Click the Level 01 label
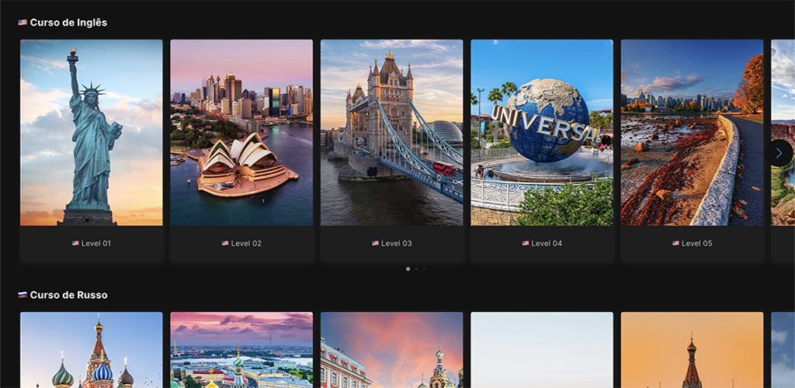795x388 pixels. [x=96, y=244]
